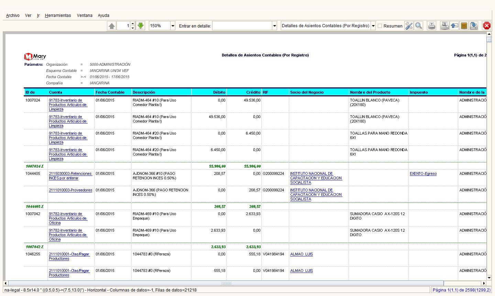Open the Archivo menu
Image resolution: width=495 pixels, height=296 pixels.
pyautogui.click(x=13, y=15)
